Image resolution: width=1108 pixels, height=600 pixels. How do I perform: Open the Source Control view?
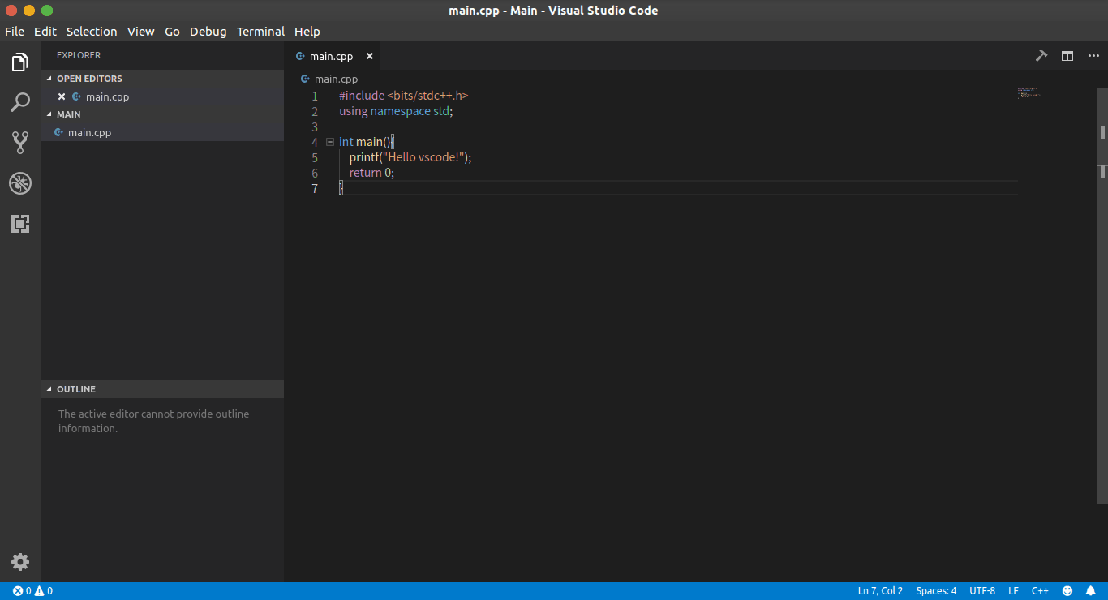19,143
